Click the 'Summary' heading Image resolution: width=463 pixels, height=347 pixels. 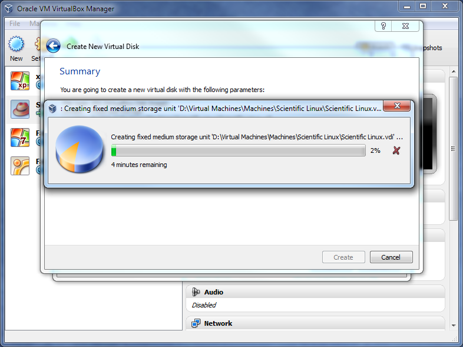coord(80,71)
